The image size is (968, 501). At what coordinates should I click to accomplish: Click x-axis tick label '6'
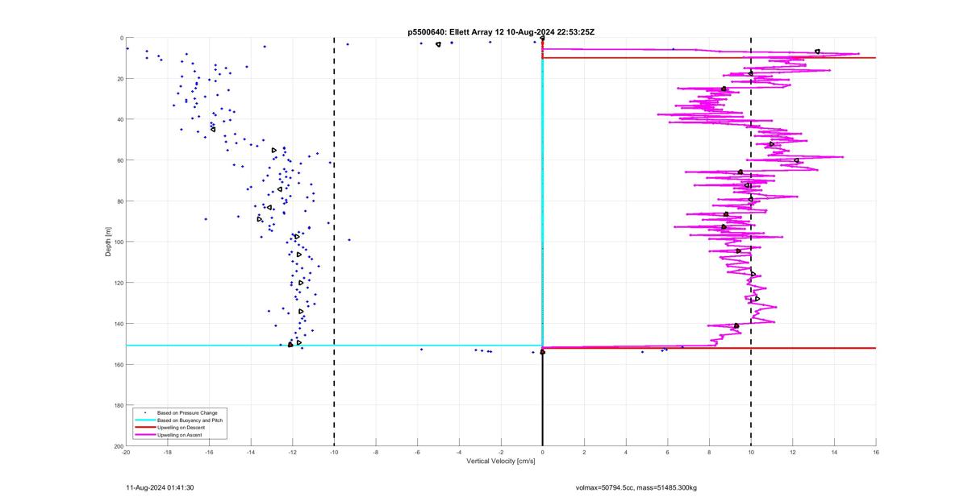click(x=668, y=452)
